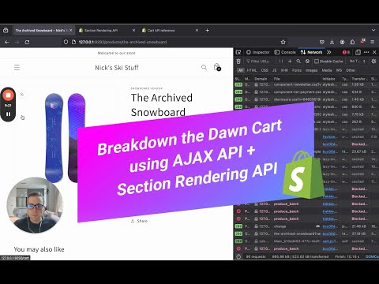Screen dimensions: 379x284
Task: Open the Firefox application hamburger menu
Action: (373, 42)
